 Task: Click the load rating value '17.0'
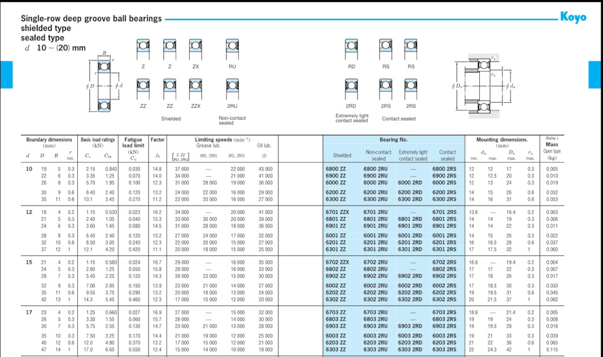point(88,349)
